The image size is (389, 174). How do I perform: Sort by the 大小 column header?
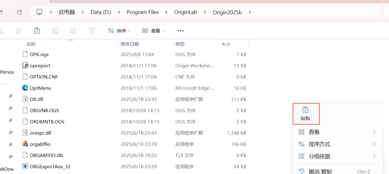coord(225,44)
